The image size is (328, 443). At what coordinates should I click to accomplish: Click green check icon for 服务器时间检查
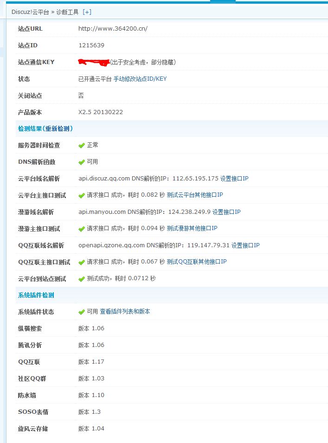pos(82,146)
